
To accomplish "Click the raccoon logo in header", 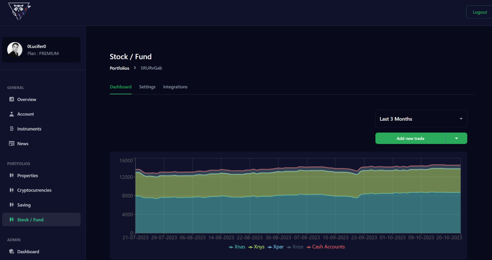I will coord(19,11).
